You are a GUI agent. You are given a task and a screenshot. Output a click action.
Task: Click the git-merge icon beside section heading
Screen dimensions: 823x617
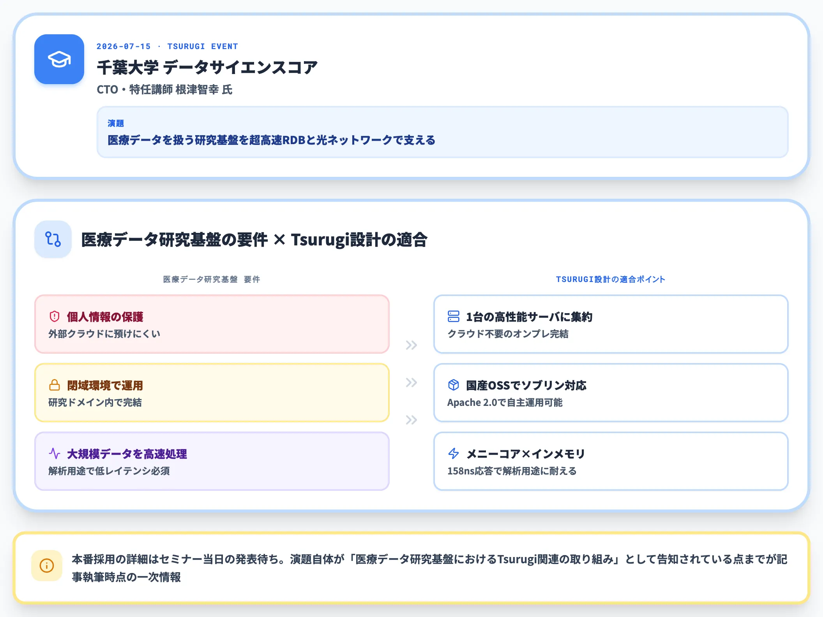(x=53, y=239)
